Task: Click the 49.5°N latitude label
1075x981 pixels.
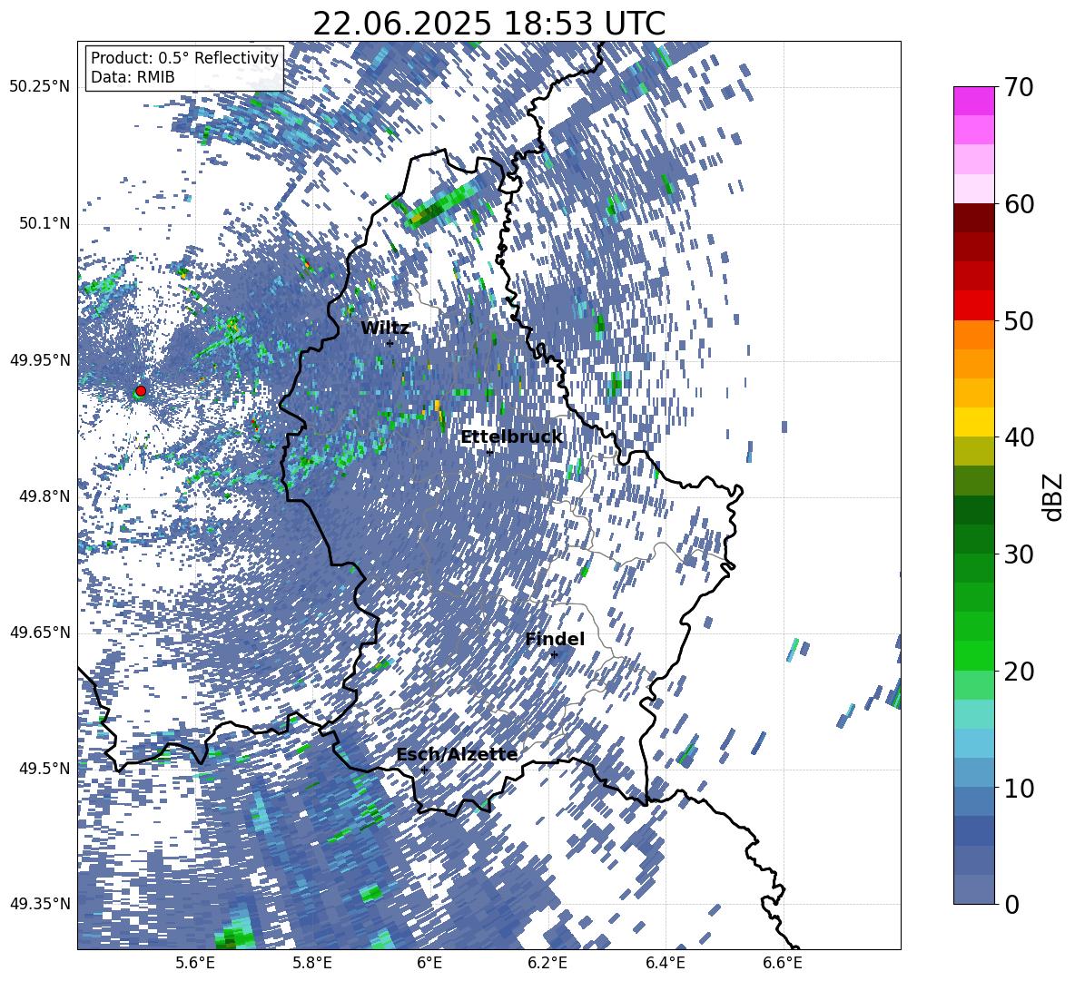Action: click(x=44, y=769)
